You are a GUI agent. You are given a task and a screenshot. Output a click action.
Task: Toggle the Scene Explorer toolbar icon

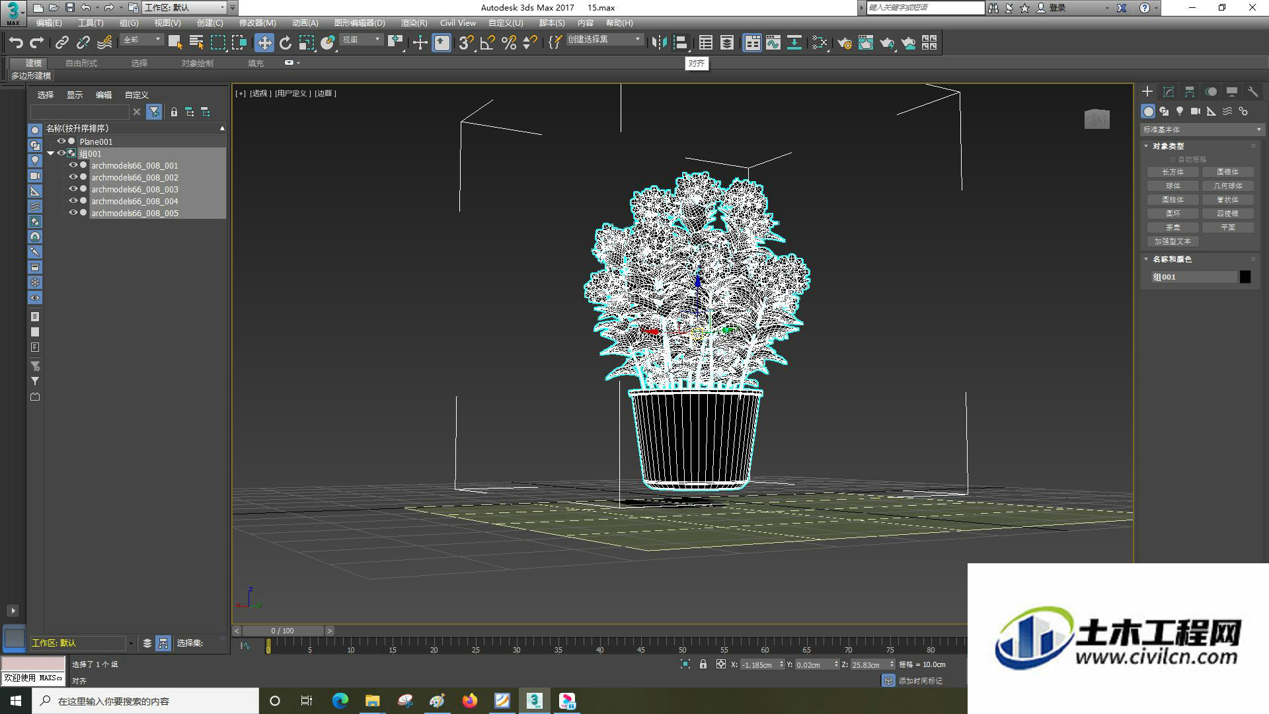[x=706, y=43]
